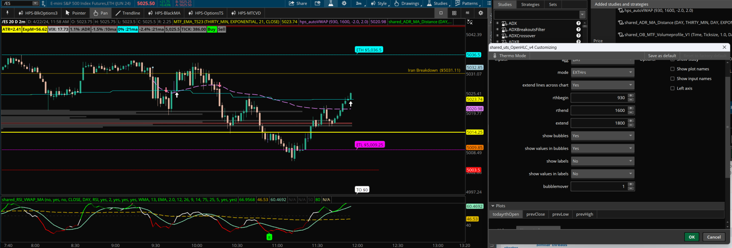Click the green OK button
This screenshot has width=732, height=248.
click(x=692, y=237)
